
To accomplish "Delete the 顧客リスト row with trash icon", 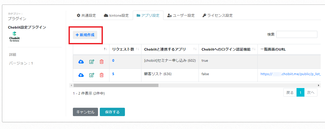I will pos(102,75).
